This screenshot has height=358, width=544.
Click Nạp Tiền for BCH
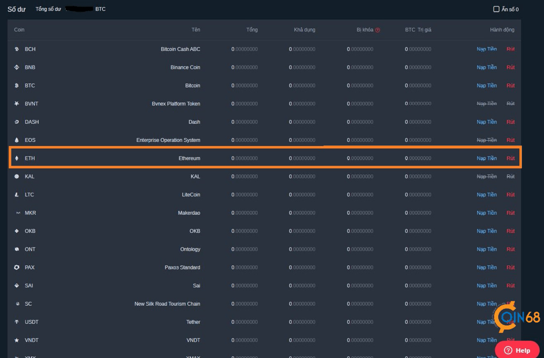pos(487,49)
